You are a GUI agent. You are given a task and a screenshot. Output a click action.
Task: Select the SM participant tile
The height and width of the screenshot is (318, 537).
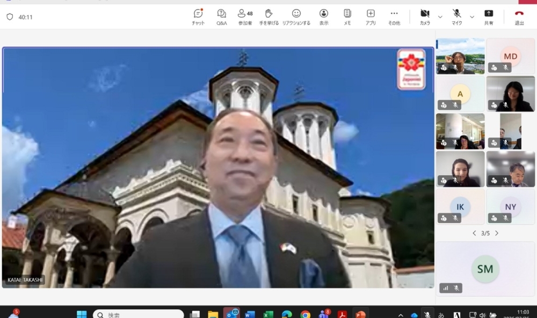(485, 269)
